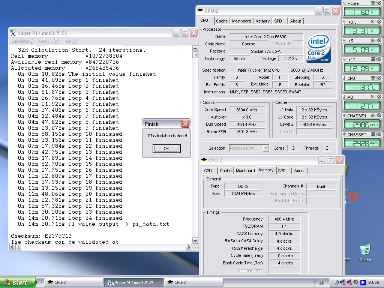Open the About...(A) menu in Super PI
Image resolution: width=384 pixels, height=288 pixels.
coord(48,41)
